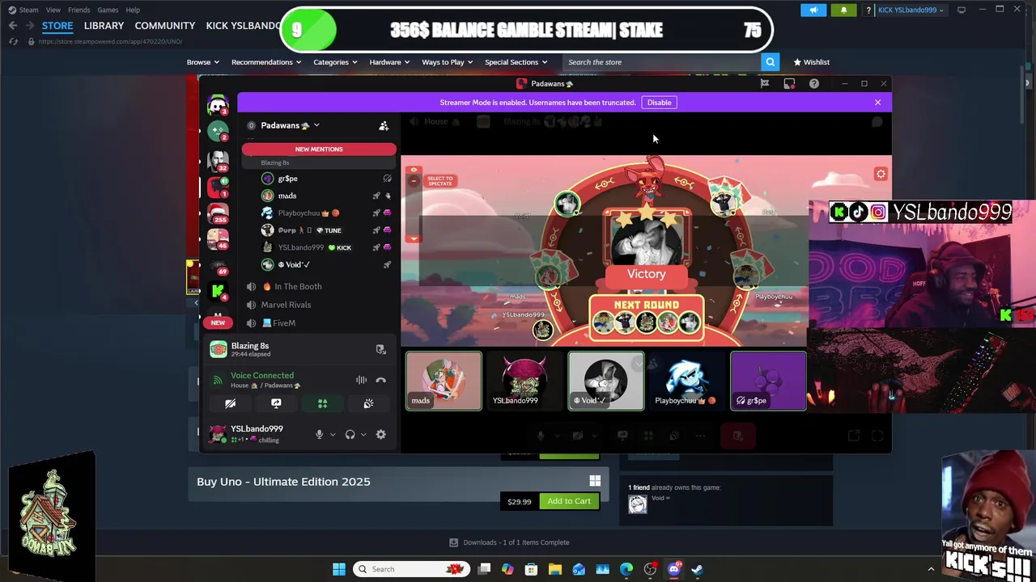Open Discord inbox flag icon in title bar
The width and height of the screenshot is (1036, 582).
[765, 83]
